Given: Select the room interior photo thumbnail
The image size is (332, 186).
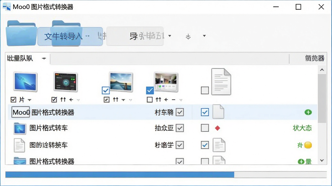Looking at the screenshot, I should pyautogui.click(x=166, y=82).
